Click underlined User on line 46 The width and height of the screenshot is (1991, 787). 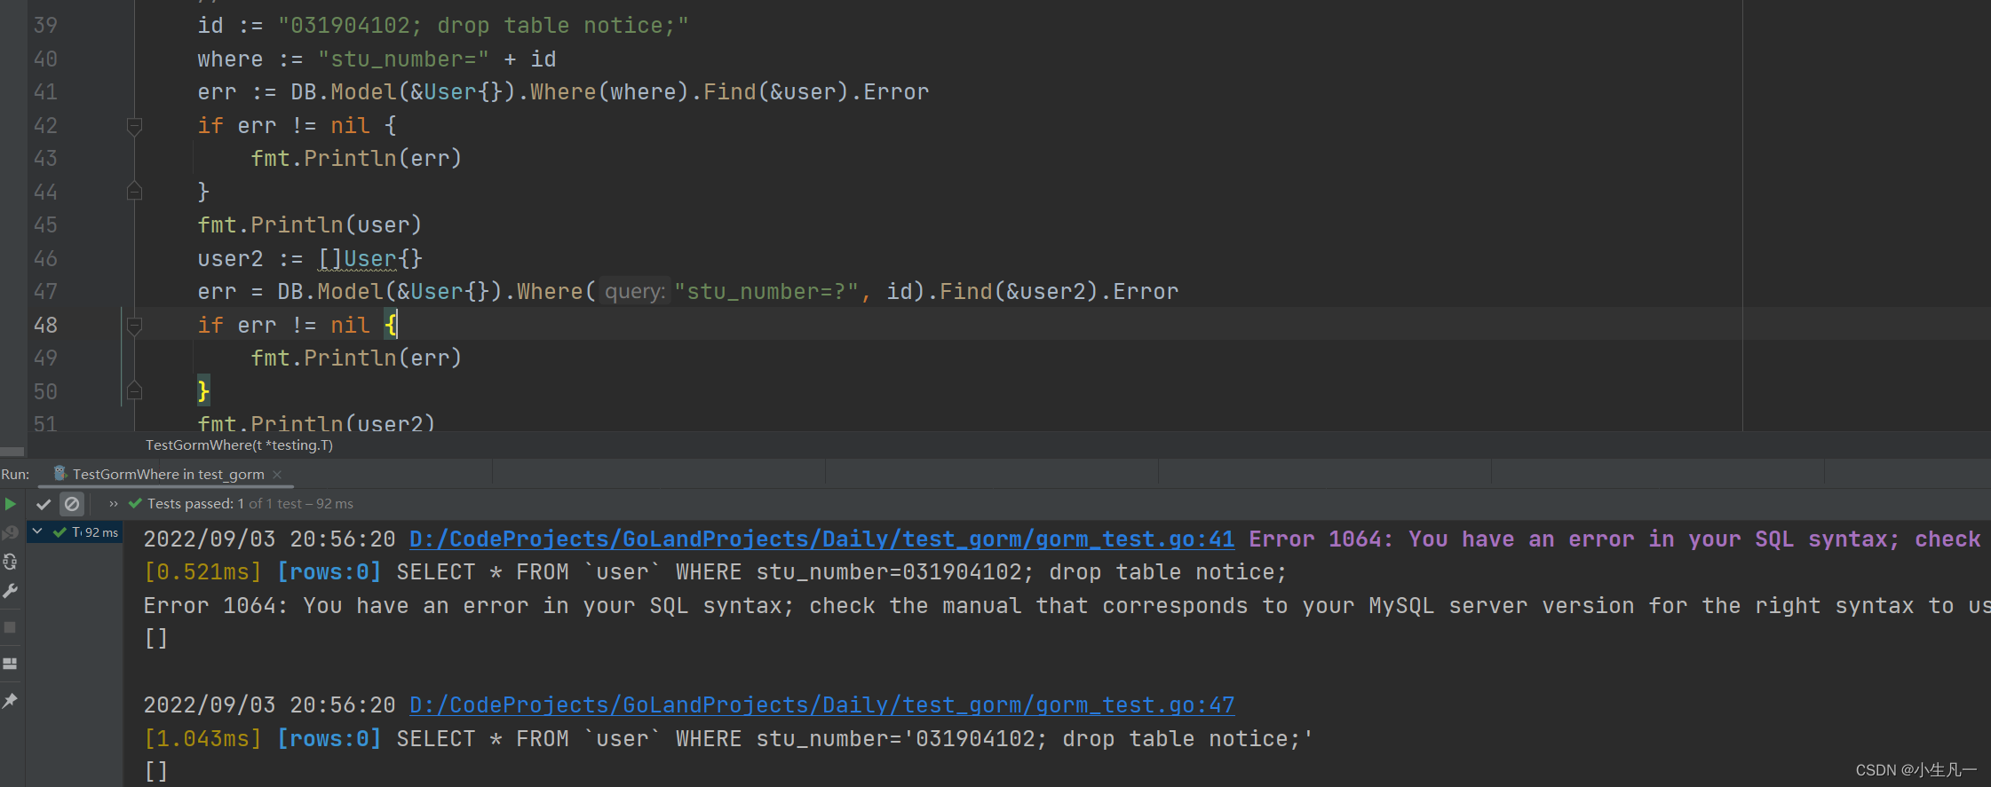pyautogui.click(x=370, y=259)
